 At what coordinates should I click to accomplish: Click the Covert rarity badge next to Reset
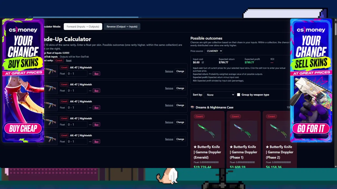tap(59, 61)
